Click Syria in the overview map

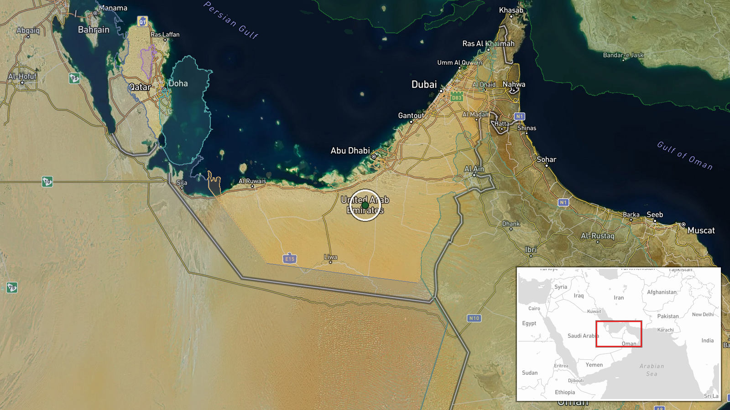(561, 287)
